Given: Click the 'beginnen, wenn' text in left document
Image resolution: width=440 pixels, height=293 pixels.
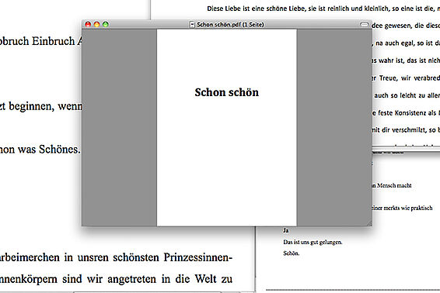Looking at the screenshot, I should pos(45,106).
